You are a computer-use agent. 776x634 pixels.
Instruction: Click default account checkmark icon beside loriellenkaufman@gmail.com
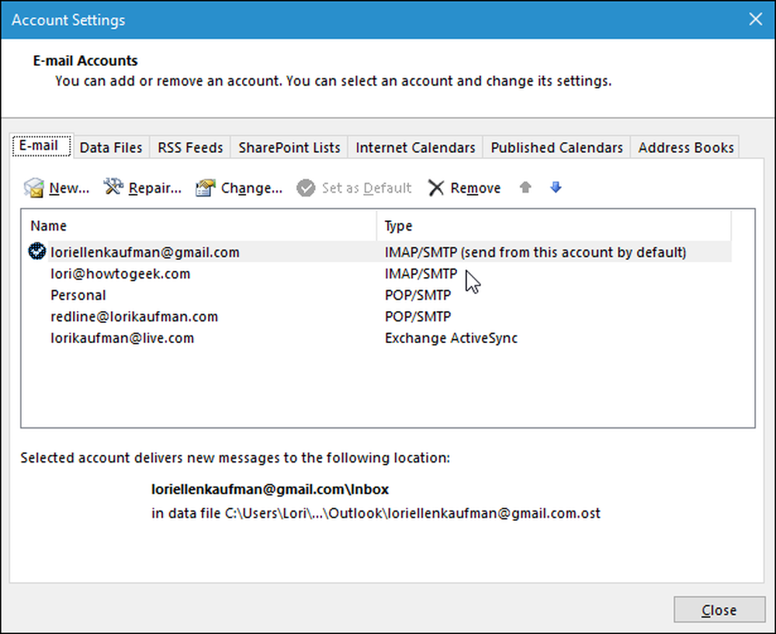click(36, 251)
